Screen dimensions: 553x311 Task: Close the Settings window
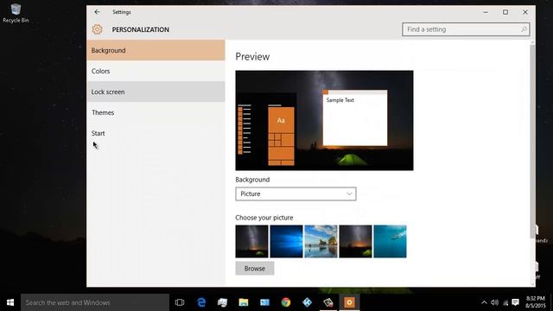tap(525, 12)
